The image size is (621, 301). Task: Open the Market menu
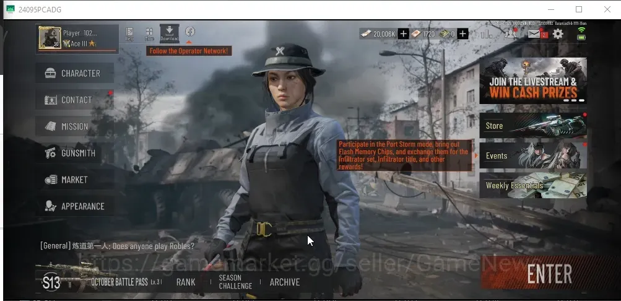click(x=75, y=180)
